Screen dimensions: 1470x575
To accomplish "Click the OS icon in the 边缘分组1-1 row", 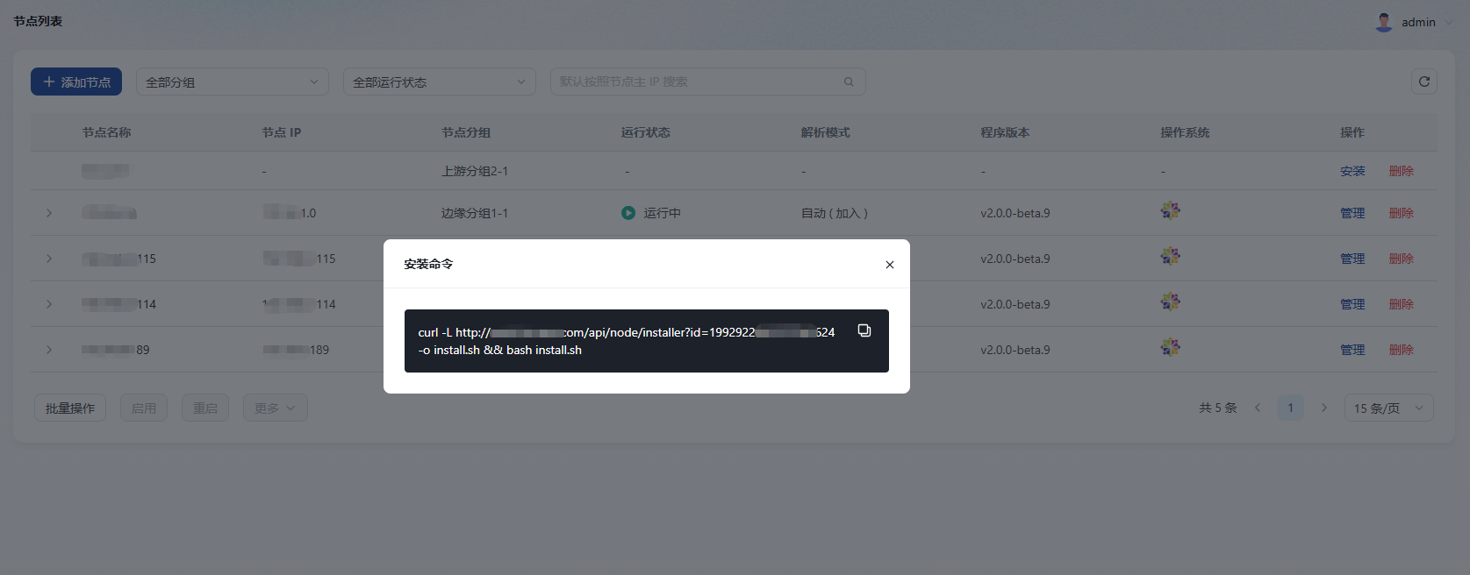I will click(1170, 210).
